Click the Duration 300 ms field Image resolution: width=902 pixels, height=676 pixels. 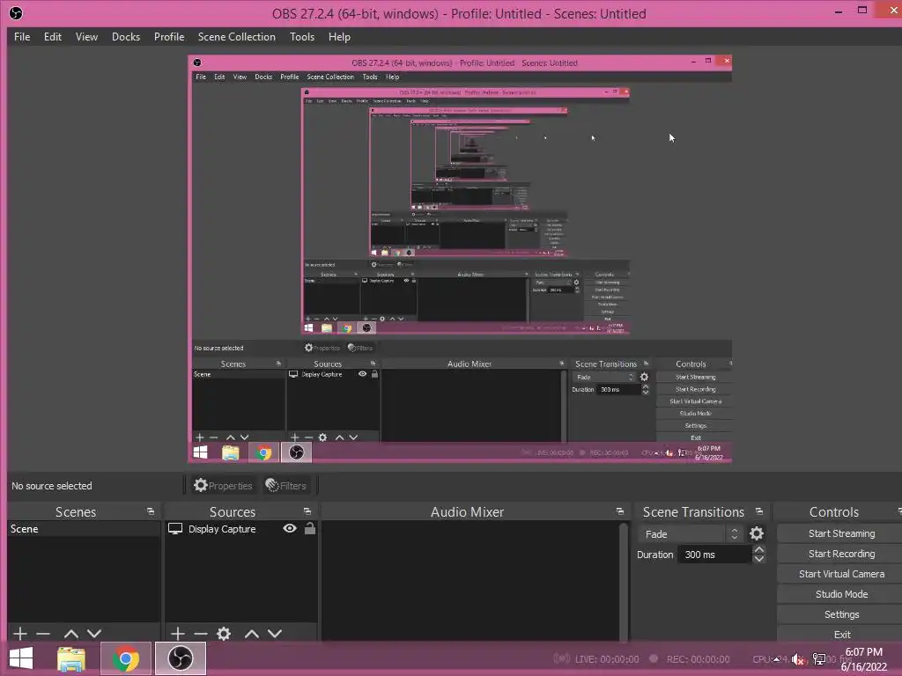[715, 555]
